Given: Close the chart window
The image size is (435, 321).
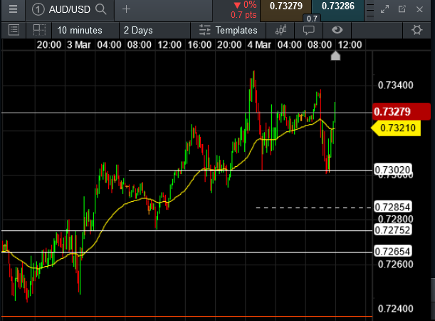Looking at the screenshot, I should 419,9.
